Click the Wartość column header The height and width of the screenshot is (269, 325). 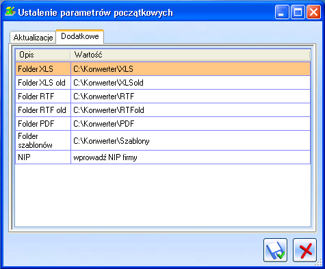pyautogui.click(x=190, y=55)
